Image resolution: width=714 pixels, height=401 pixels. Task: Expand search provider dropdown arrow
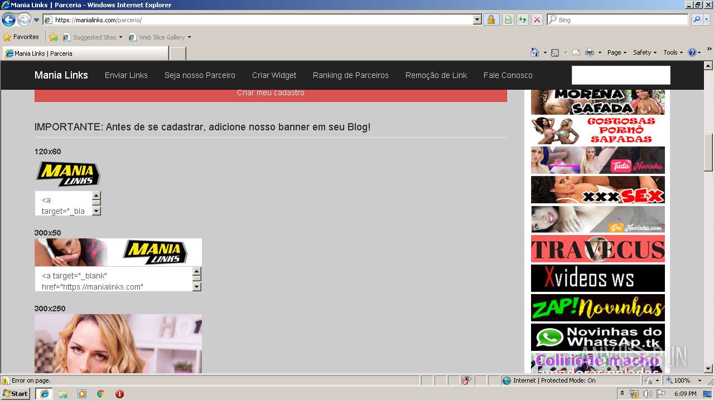[x=707, y=20]
